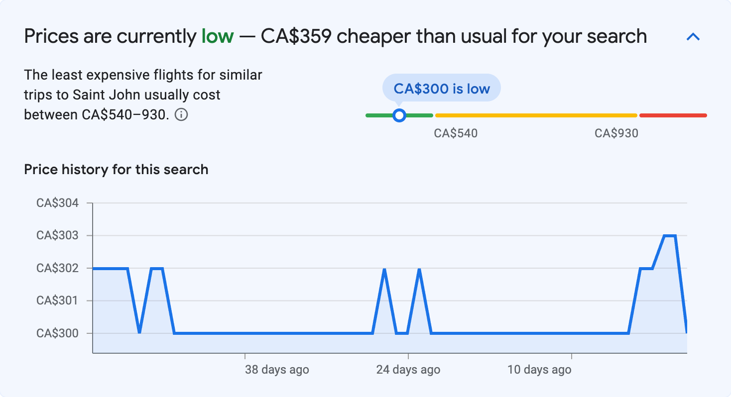The width and height of the screenshot is (731, 397).
Task: Click the "Price history for this search" heading
Action: pos(116,170)
